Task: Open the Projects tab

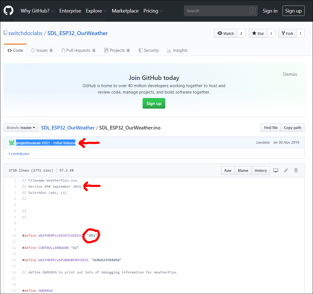Action: [117, 50]
